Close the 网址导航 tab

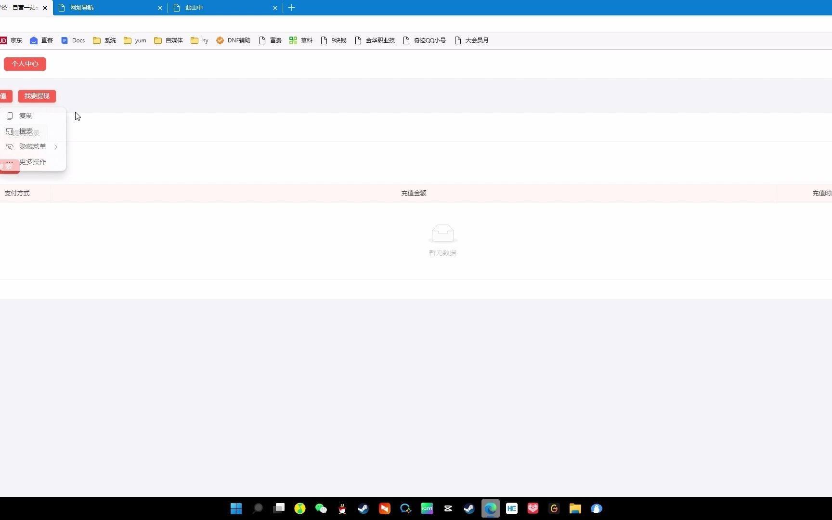pyautogui.click(x=160, y=8)
